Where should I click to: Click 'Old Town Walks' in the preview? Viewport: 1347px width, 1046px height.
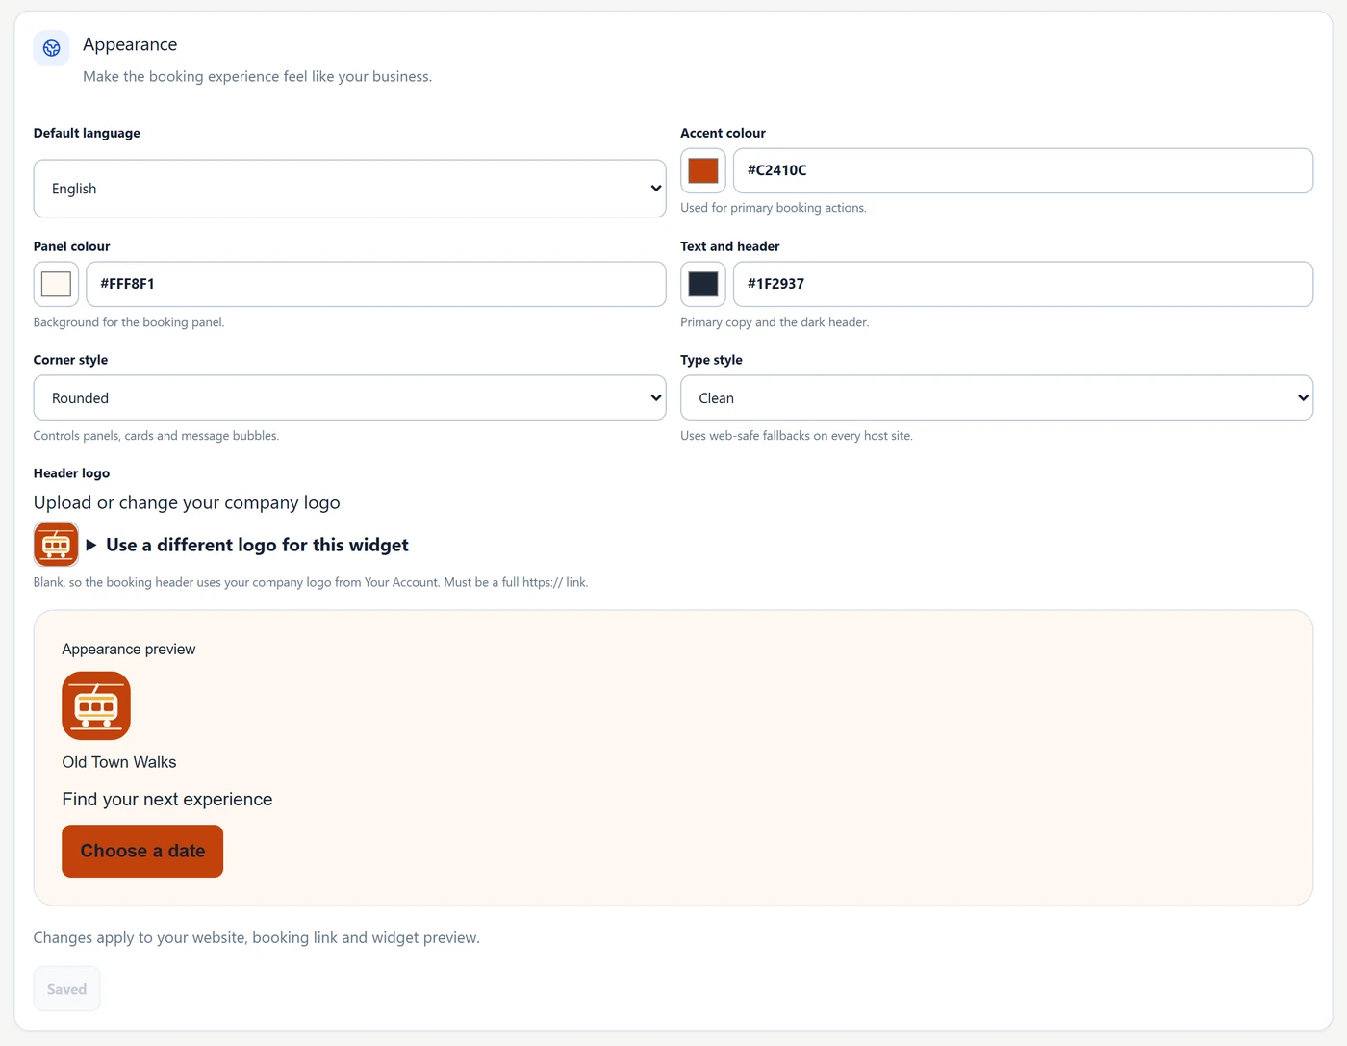pos(119,762)
